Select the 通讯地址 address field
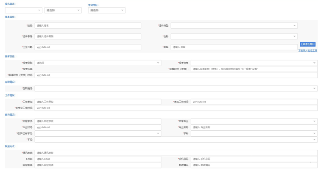Viewport: 318px width, 171px height. click(176, 153)
